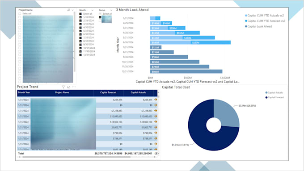Click orange arrow in $790,054 row
Viewport: 304px width, 171px height.
(x=156, y=133)
